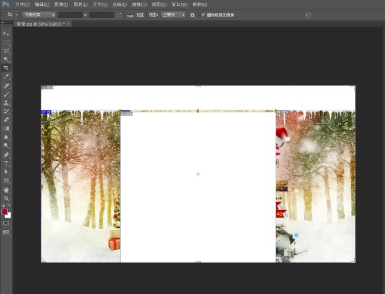Select the Zoom tool
The image size is (385, 294).
6,198
